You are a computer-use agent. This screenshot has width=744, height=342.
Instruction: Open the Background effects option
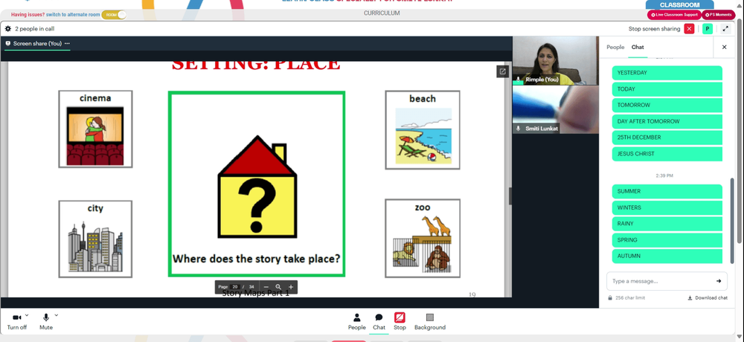coord(430,321)
